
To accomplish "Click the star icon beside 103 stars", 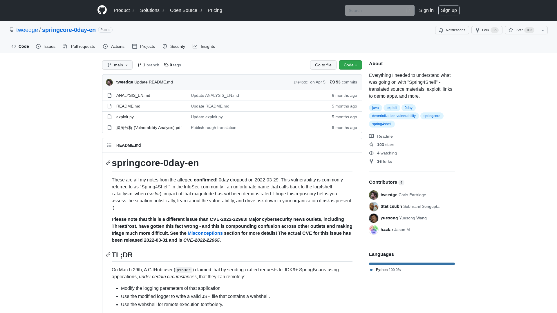I will tap(371, 145).
